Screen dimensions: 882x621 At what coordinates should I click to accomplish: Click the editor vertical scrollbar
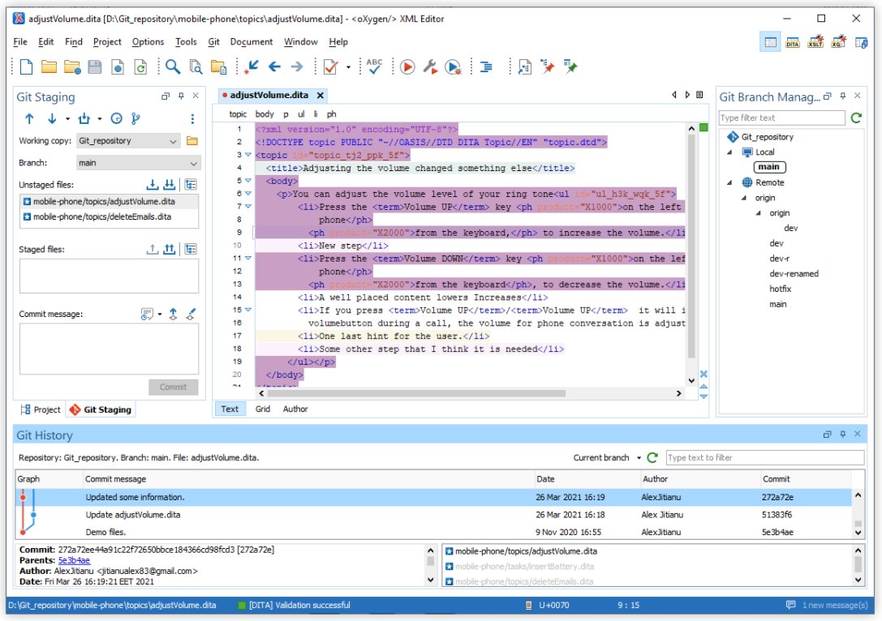click(x=691, y=246)
